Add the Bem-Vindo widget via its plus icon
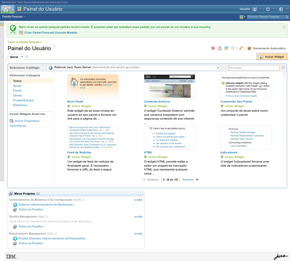290x261 pixels. click(x=69, y=106)
